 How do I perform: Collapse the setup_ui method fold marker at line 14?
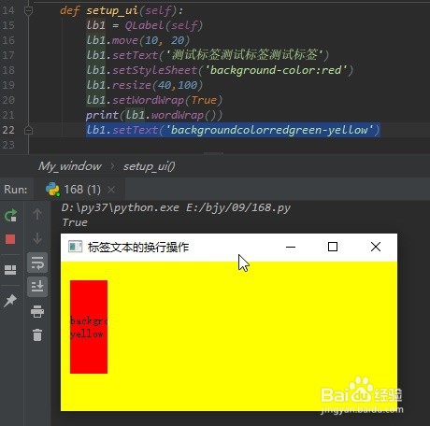[28, 10]
